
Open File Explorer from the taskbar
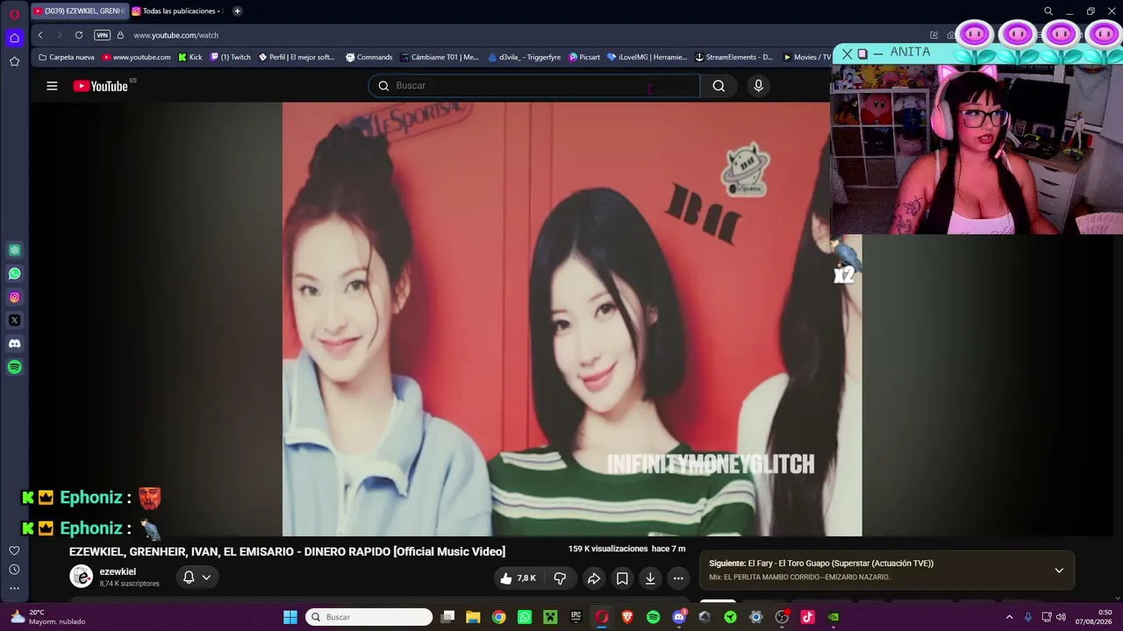(473, 617)
